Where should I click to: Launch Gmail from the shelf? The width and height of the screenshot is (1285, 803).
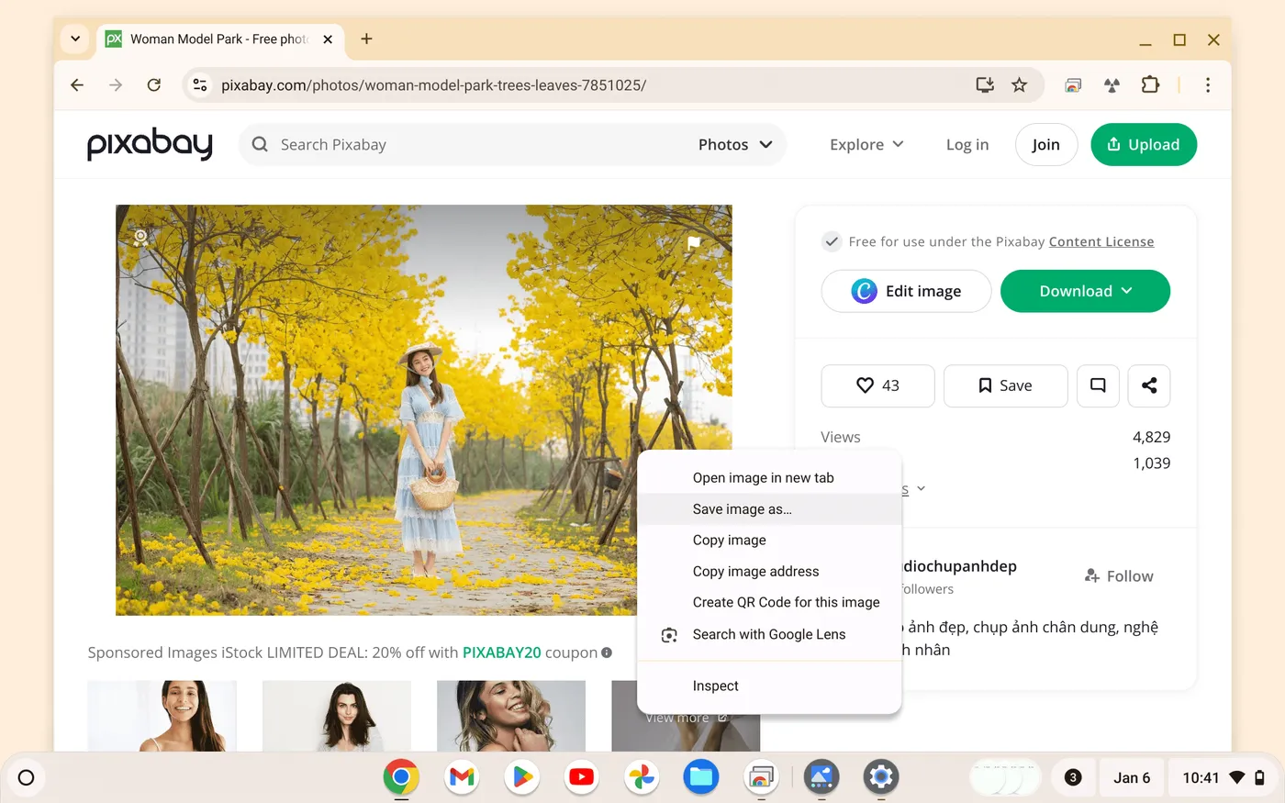pos(462,777)
